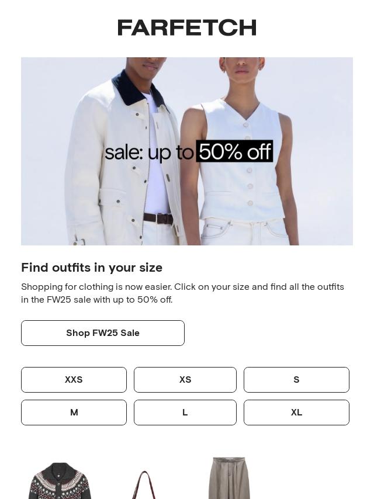Click the 'sale: up to' banner text

(x=149, y=153)
